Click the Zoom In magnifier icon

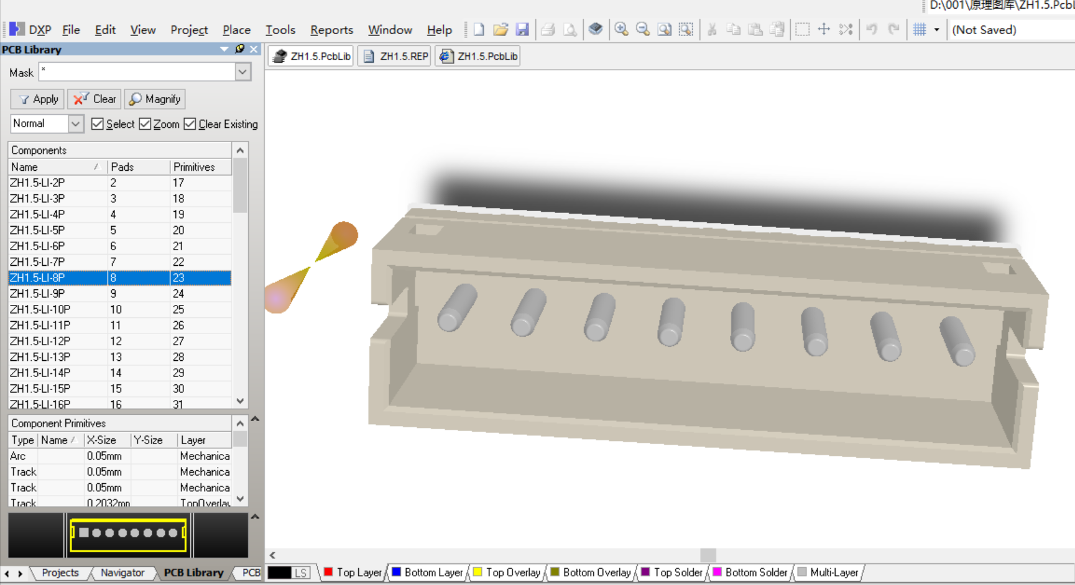point(621,29)
